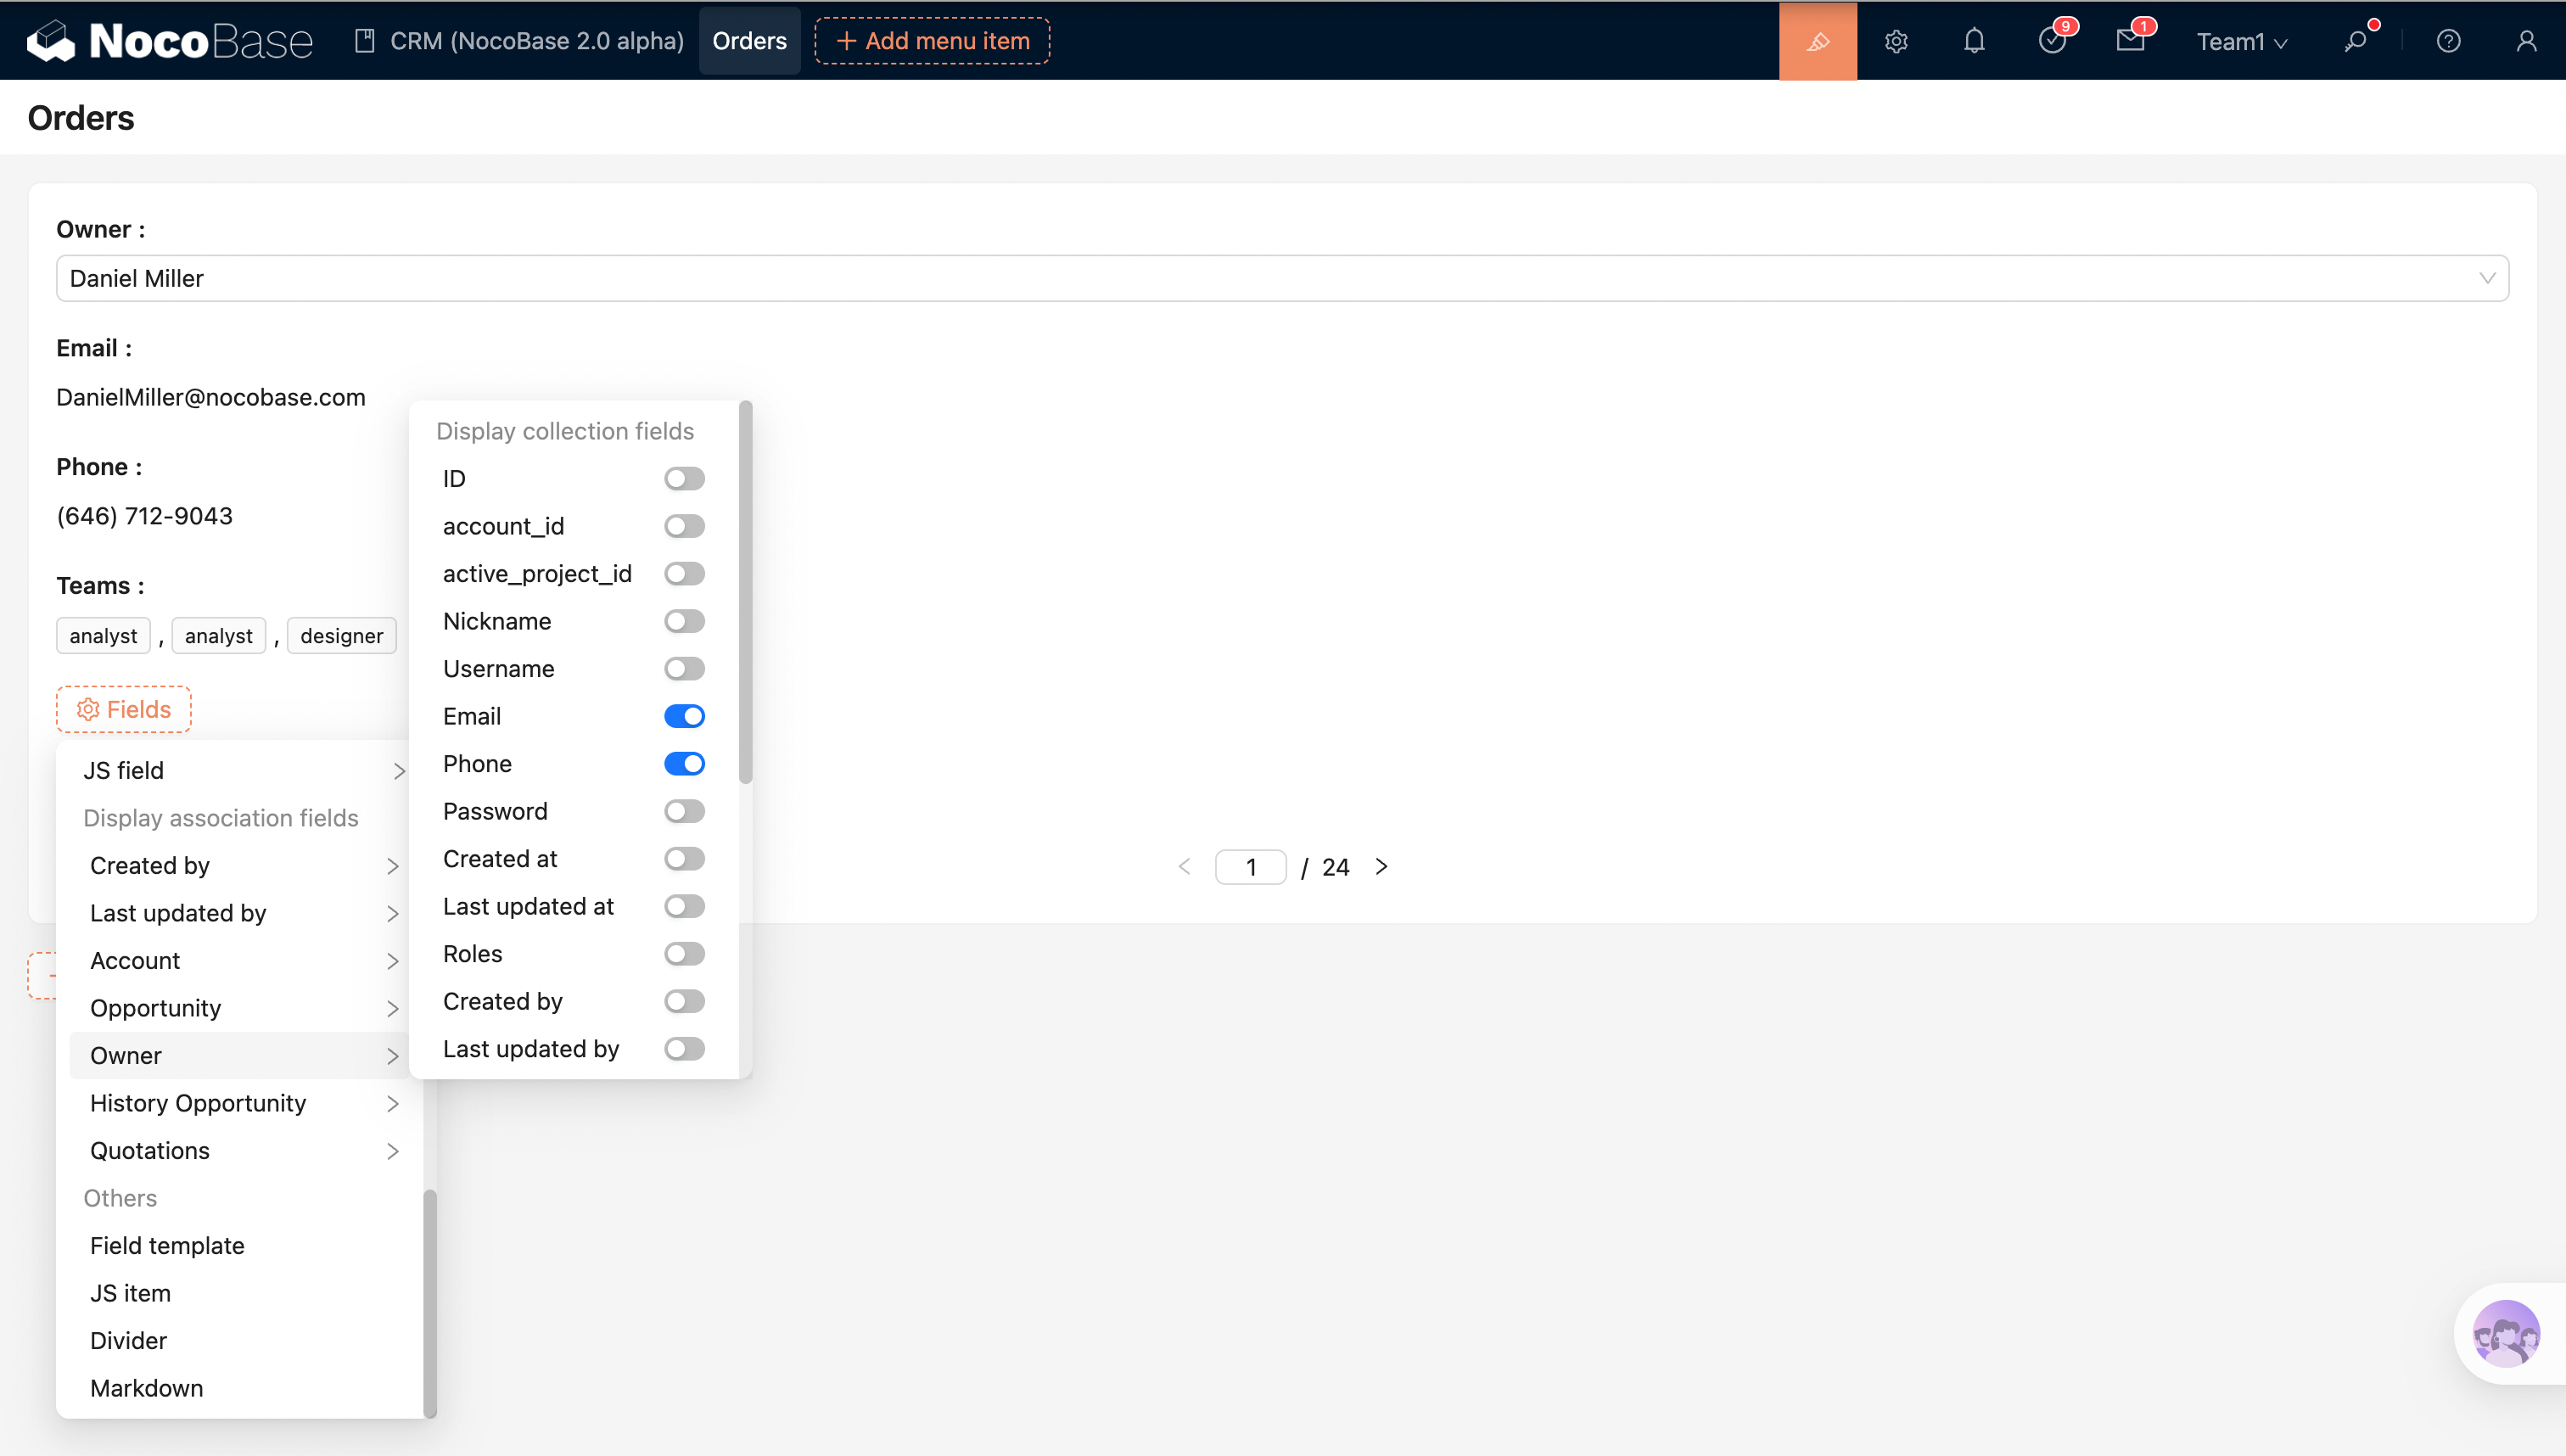Open the notifications bell
Image resolution: width=2566 pixels, height=1456 pixels.
point(1974,41)
